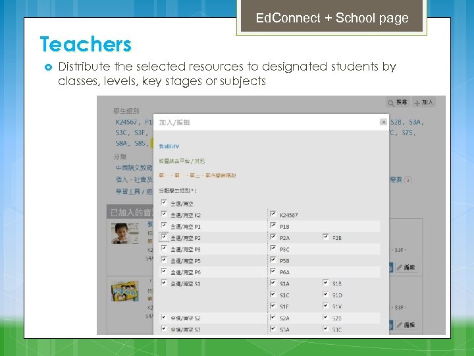
Task: Click the Teachers slide heading
Action: 86,44
